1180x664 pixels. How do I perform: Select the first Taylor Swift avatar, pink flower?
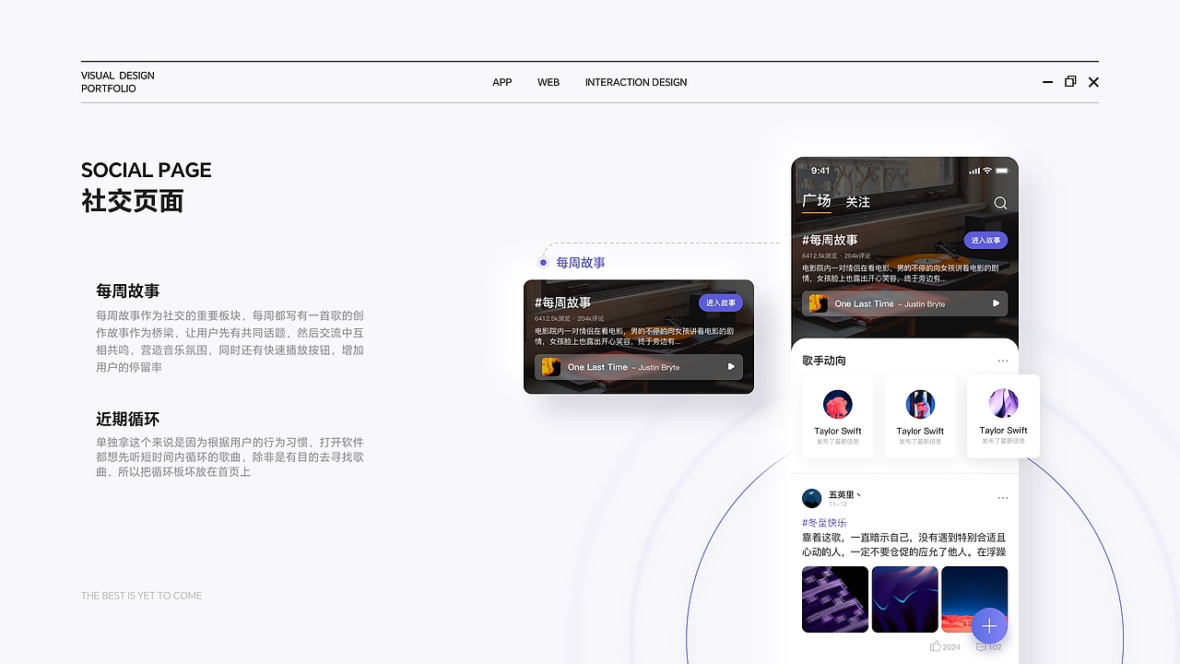click(838, 405)
